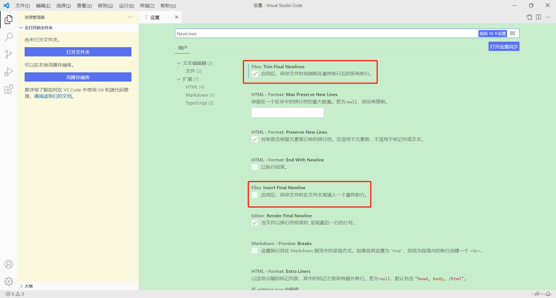The image size is (556, 298).
Task: Click the Markdown Preview Breaks setting title
Action: 281,243
